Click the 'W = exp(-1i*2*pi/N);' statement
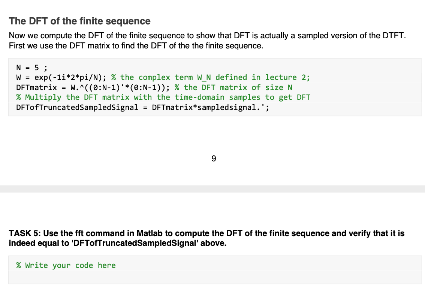425x286 pixels. click(61, 78)
